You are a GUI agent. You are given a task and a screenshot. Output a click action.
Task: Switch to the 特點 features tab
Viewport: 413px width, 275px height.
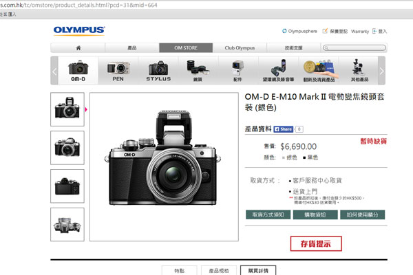pyautogui.click(x=180, y=270)
